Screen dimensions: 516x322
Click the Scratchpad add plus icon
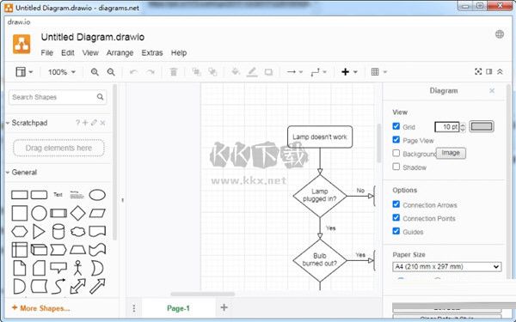tap(85, 123)
